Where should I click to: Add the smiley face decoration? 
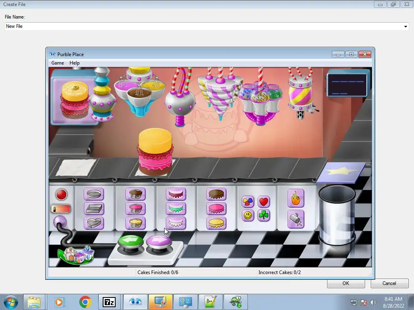[x=248, y=216]
